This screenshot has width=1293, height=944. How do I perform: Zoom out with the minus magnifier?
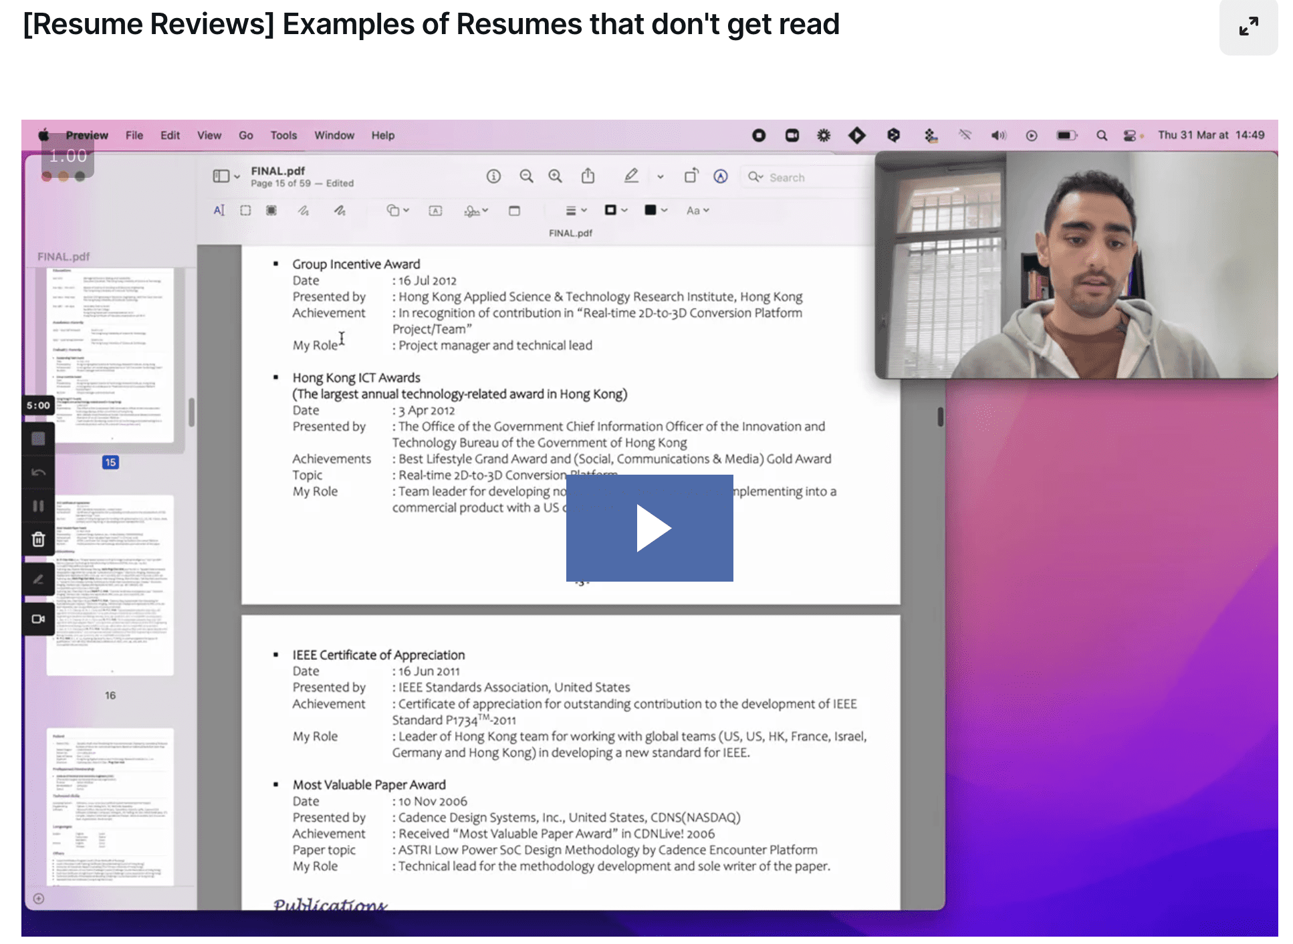[526, 176]
